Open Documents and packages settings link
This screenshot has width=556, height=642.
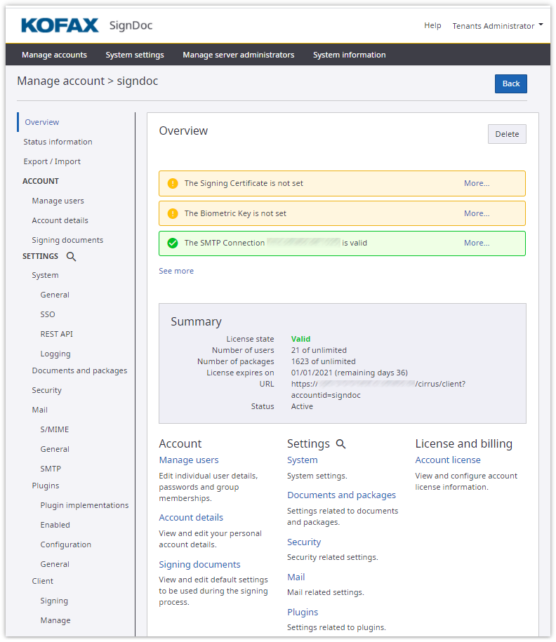click(341, 495)
